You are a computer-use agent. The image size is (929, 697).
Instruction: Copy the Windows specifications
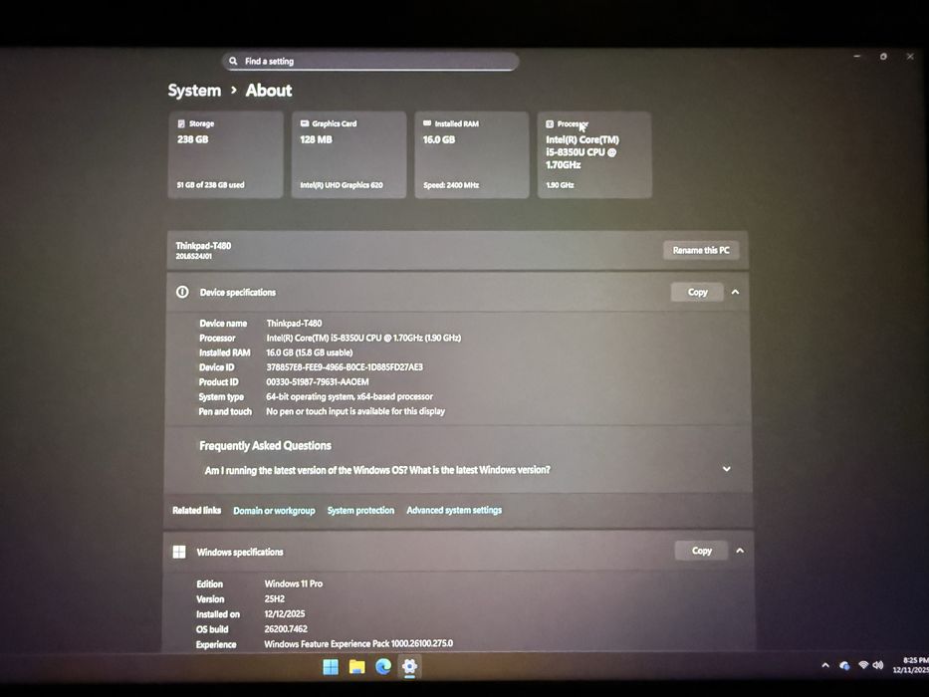pos(702,551)
